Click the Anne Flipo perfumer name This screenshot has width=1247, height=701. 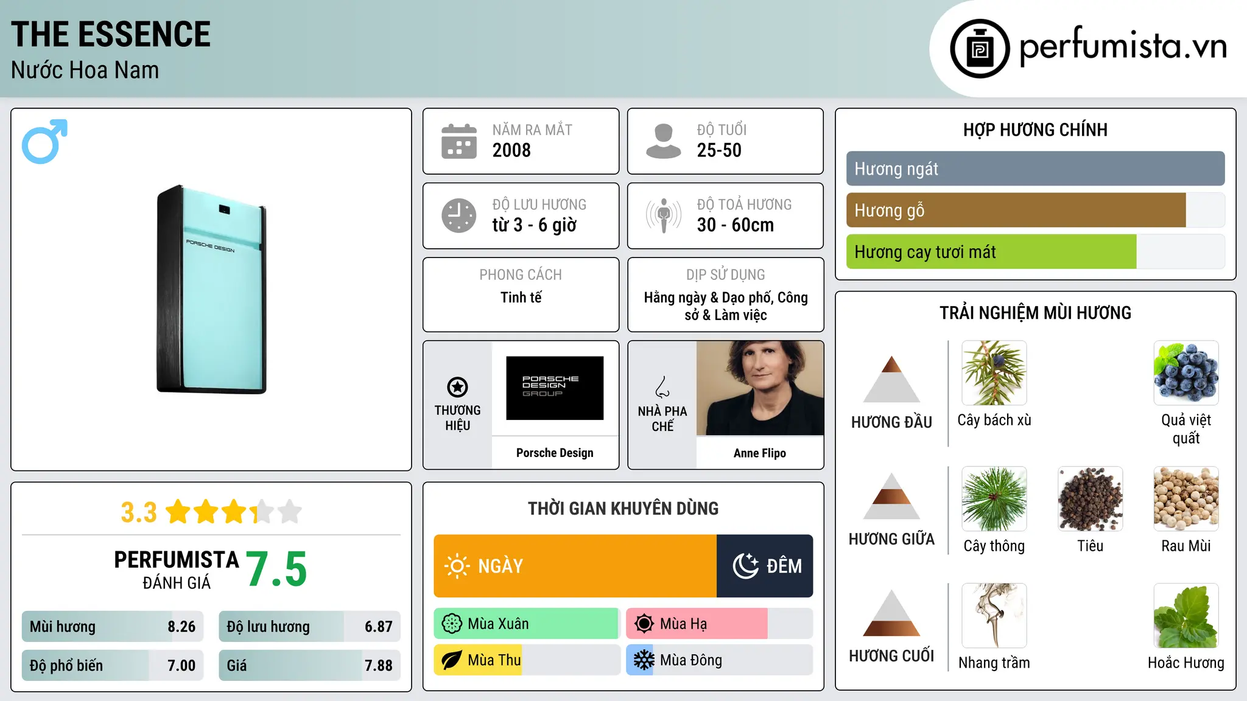point(760,453)
